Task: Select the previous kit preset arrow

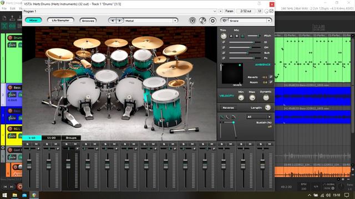Action: point(113,21)
